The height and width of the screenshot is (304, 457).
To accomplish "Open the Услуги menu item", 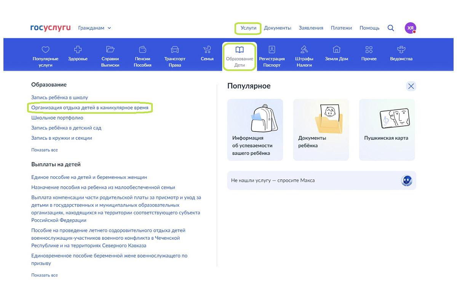I will tap(248, 28).
